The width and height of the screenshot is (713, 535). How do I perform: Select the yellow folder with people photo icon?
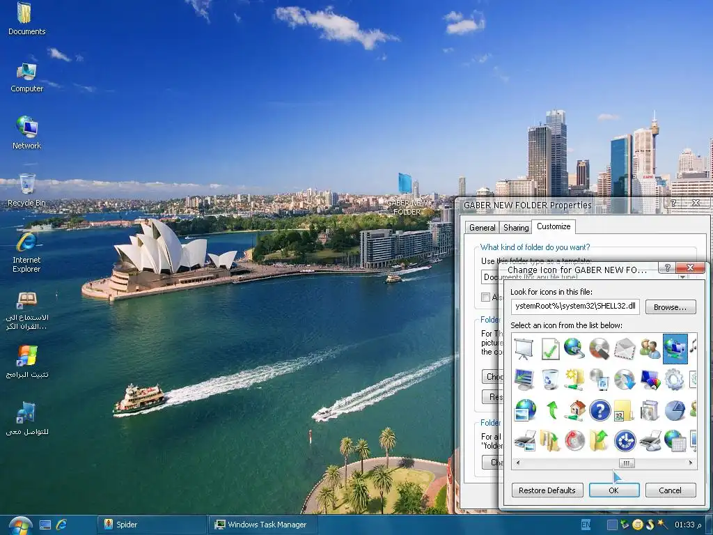tap(624, 410)
